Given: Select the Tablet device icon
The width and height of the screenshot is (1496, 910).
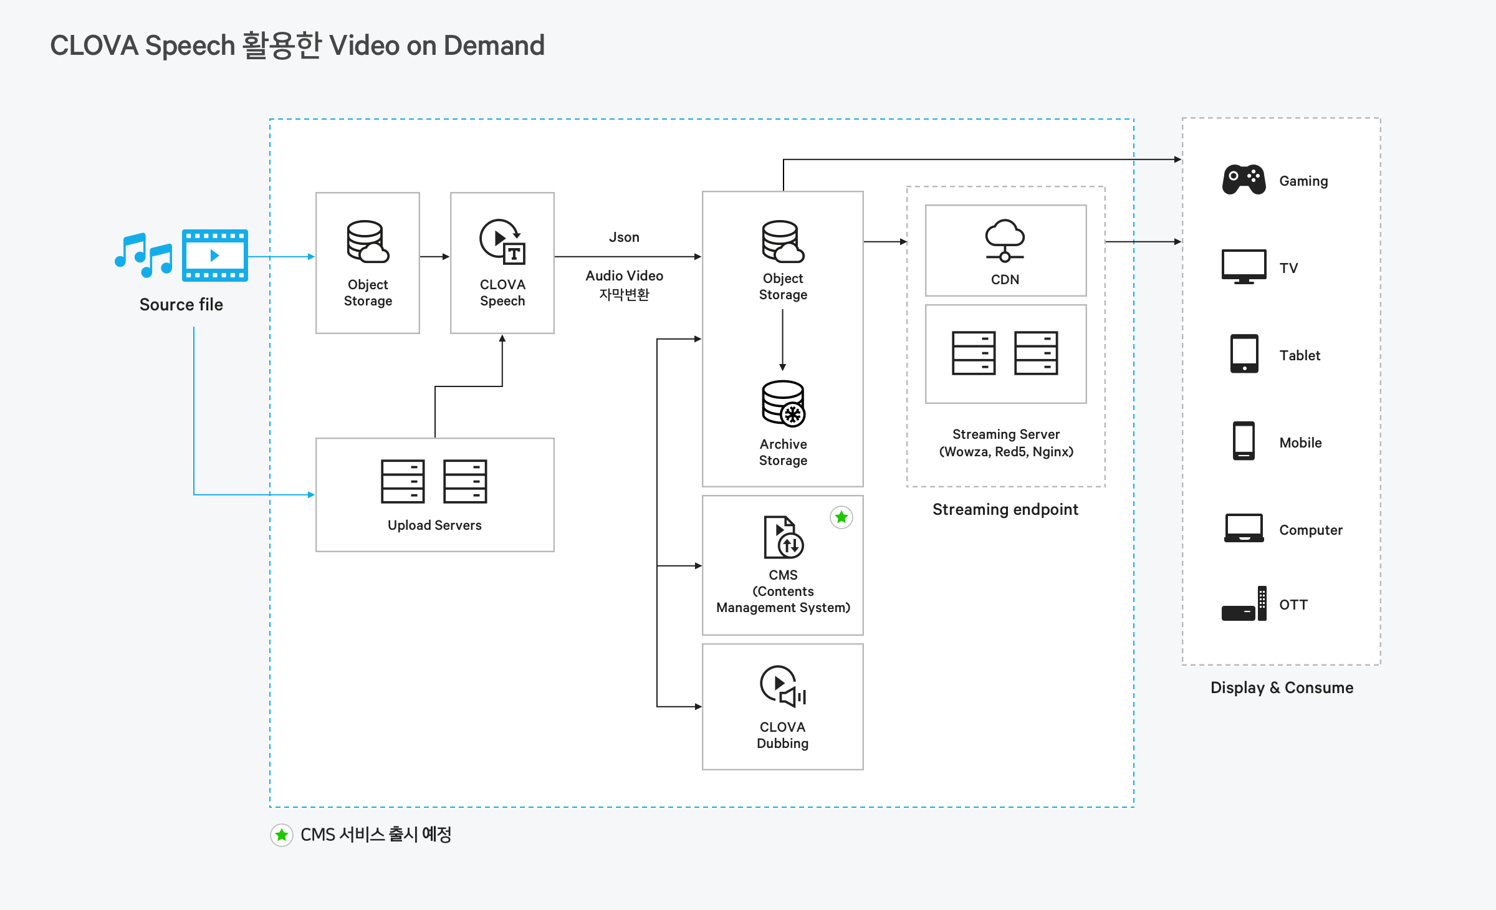Looking at the screenshot, I should click(x=1244, y=354).
